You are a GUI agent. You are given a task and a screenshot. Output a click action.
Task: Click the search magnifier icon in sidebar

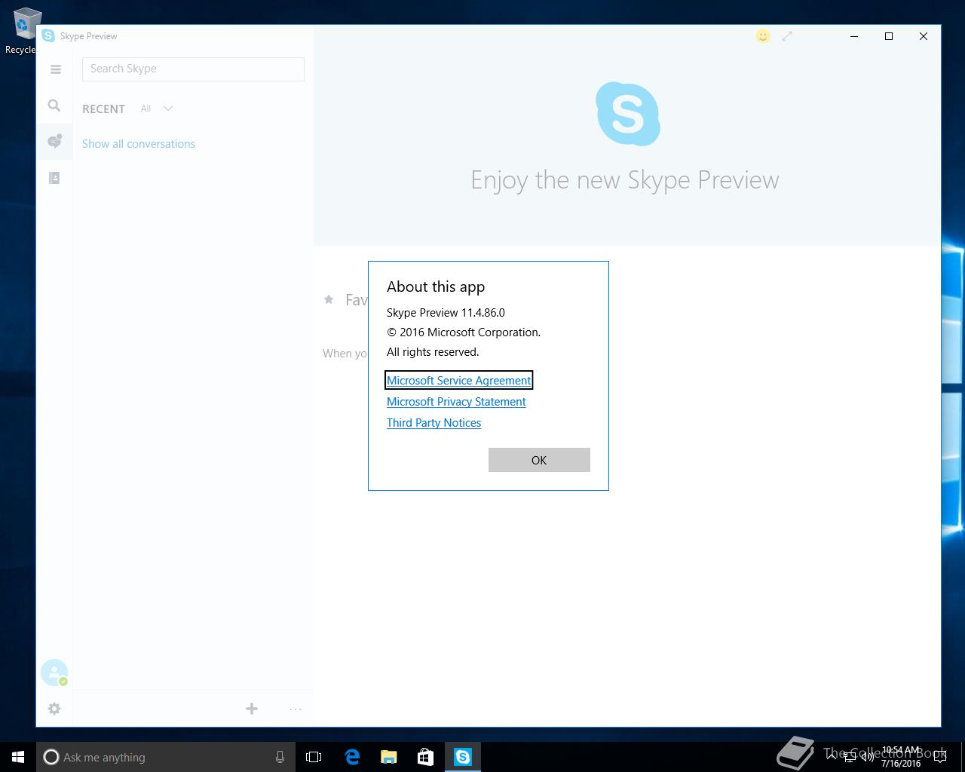(54, 106)
